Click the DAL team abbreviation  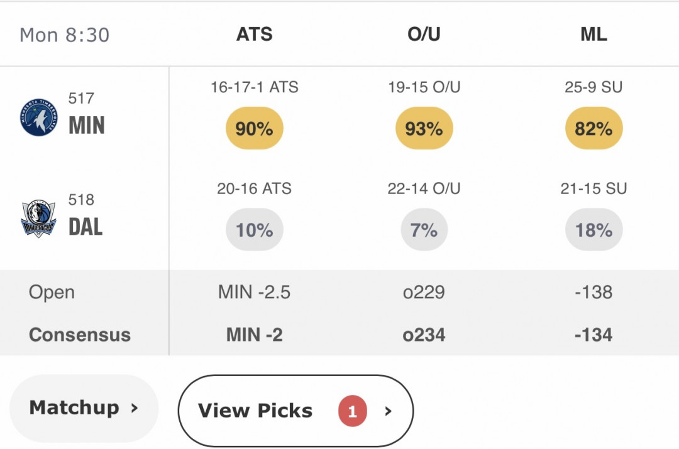pyautogui.click(x=86, y=227)
